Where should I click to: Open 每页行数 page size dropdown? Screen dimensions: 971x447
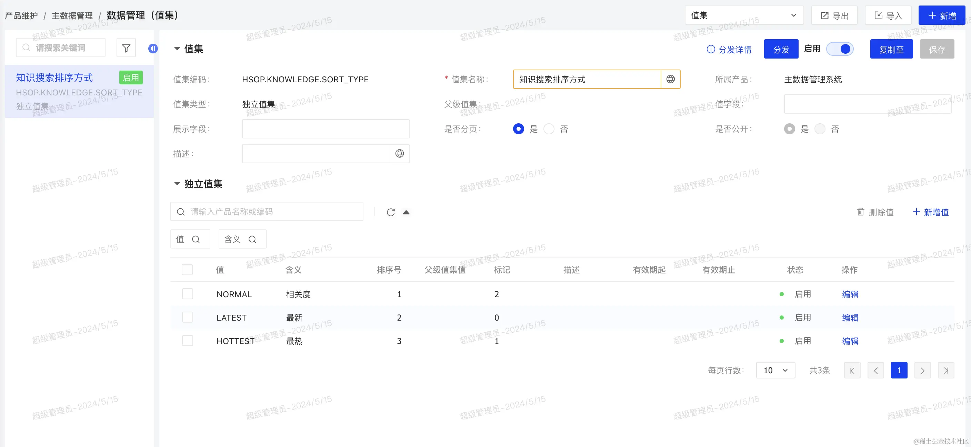[775, 371]
